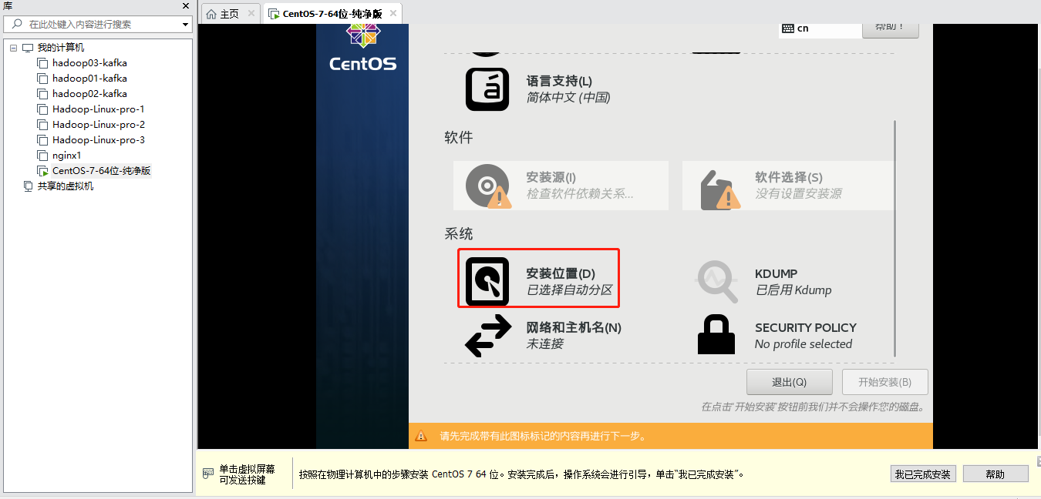Select the CentOS-7-64位-纯净版 tab
This screenshot has height=499, width=1041.
(x=332, y=14)
